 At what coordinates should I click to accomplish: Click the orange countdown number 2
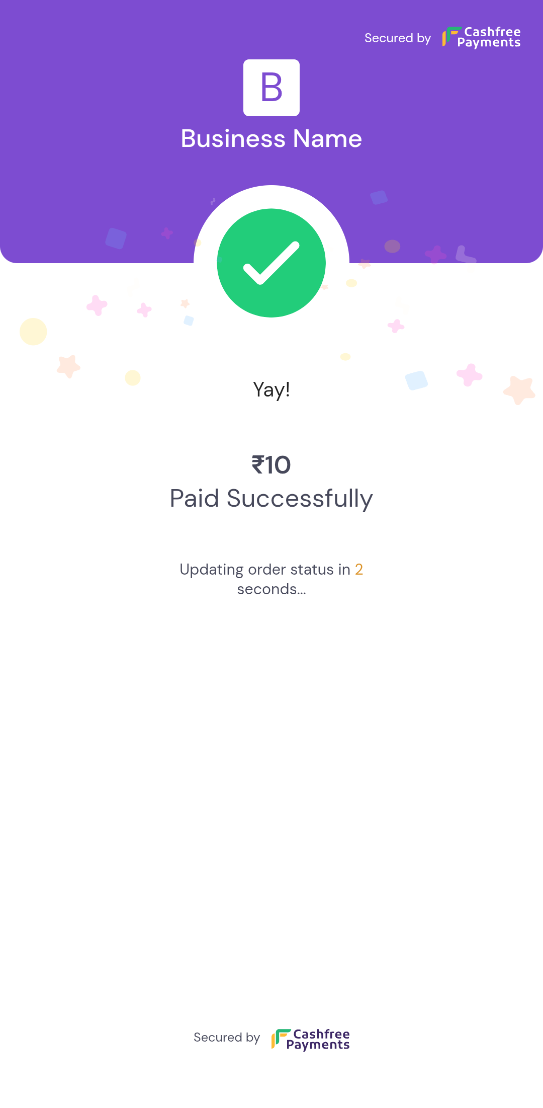coord(359,569)
